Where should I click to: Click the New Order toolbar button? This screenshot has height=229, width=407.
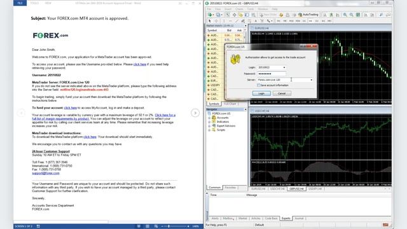(x=268, y=15)
